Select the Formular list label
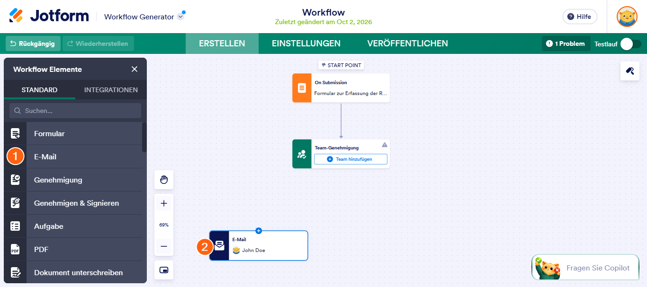Screen dimensions: 647x287 [x=49, y=134]
